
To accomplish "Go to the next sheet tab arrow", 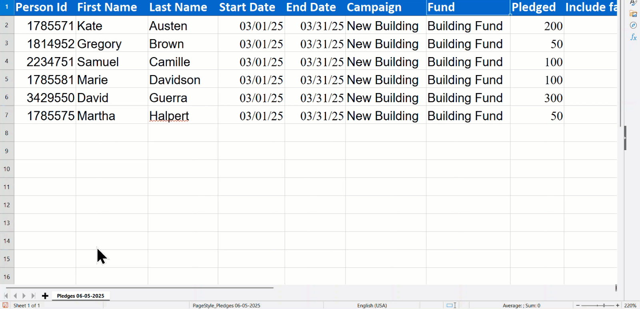I will pyautogui.click(x=24, y=296).
